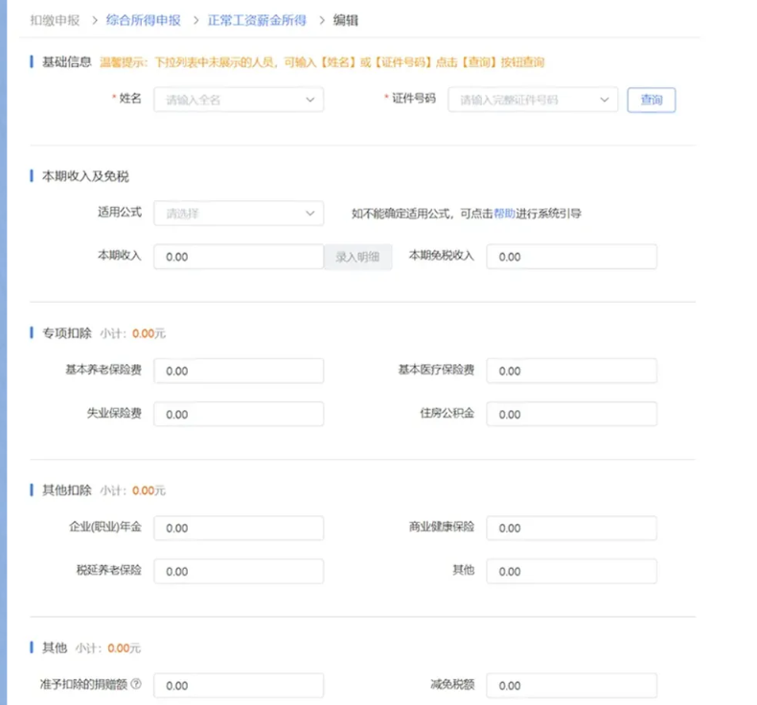757x705 pixels.
Task: Expand the 证件号码 dropdown
Action: pos(533,100)
